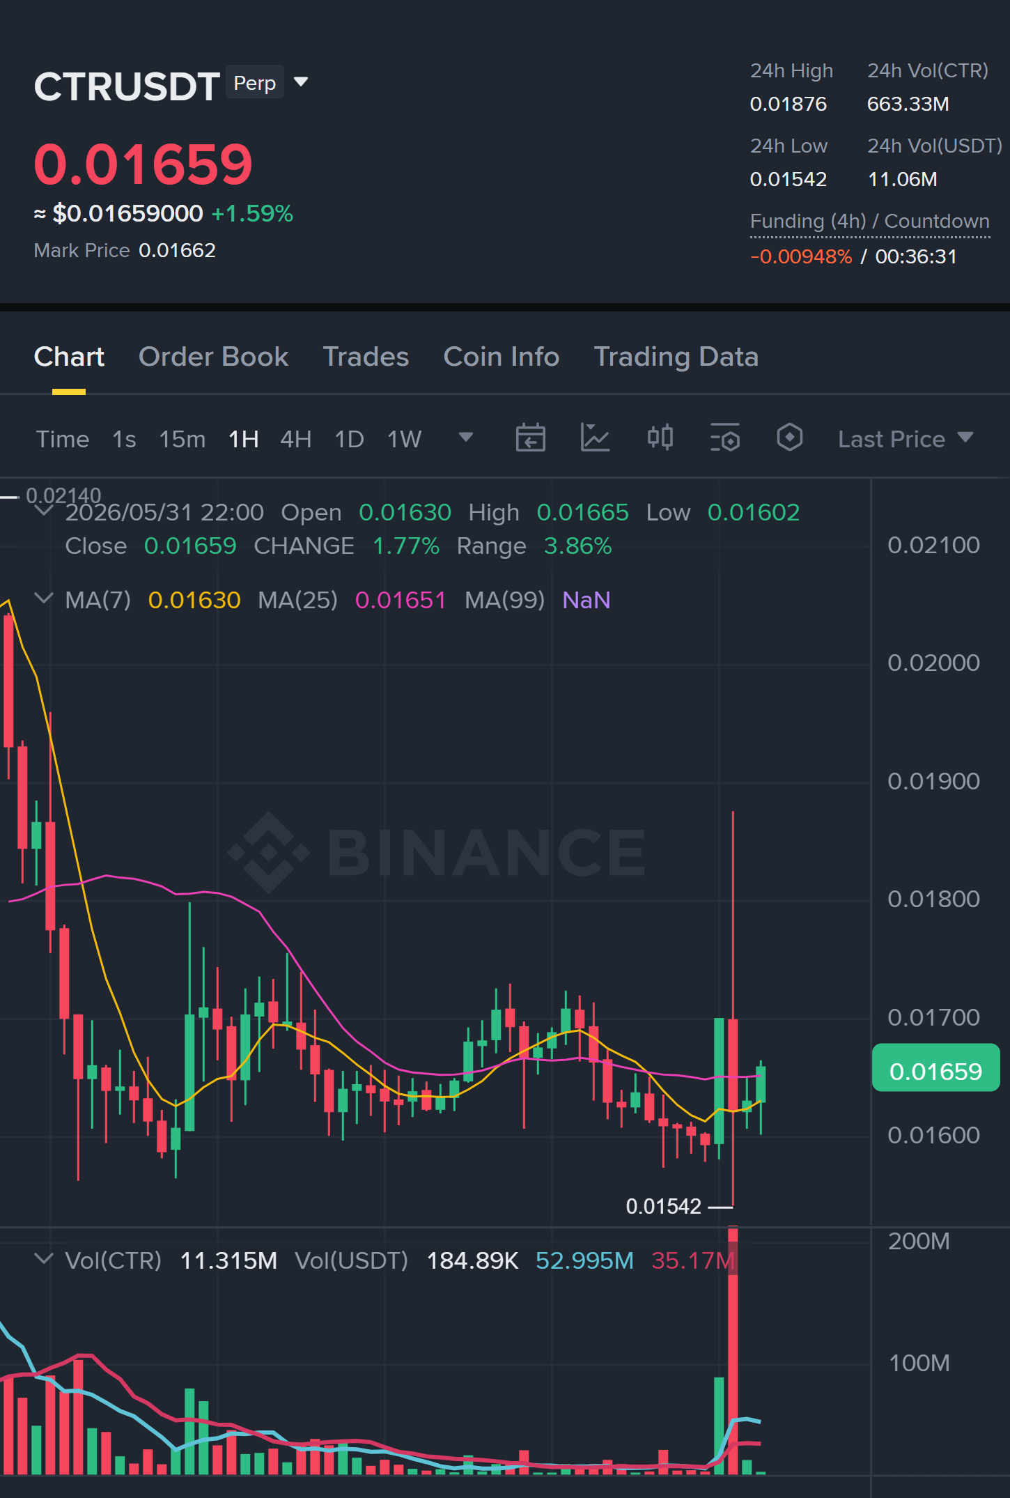Image resolution: width=1010 pixels, height=1498 pixels.
Task: Collapse the candle OHLC info row
Action: [44, 511]
